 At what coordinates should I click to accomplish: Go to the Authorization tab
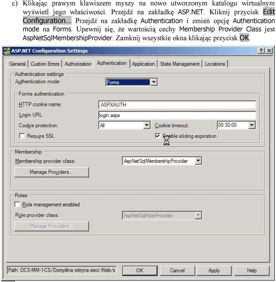(78, 64)
